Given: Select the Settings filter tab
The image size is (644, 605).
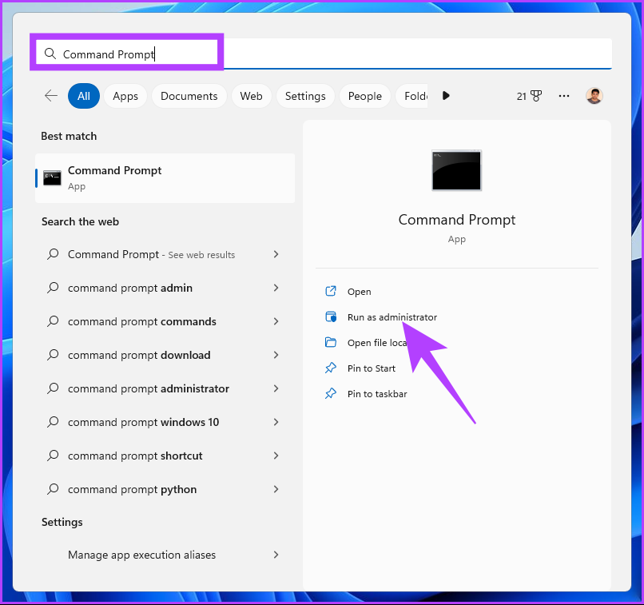Looking at the screenshot, I should [x=305, y=96].
